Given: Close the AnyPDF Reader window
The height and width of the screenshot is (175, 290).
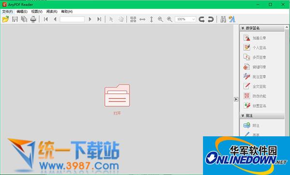Looking at the screenshot, I should (x=283, y=4).
